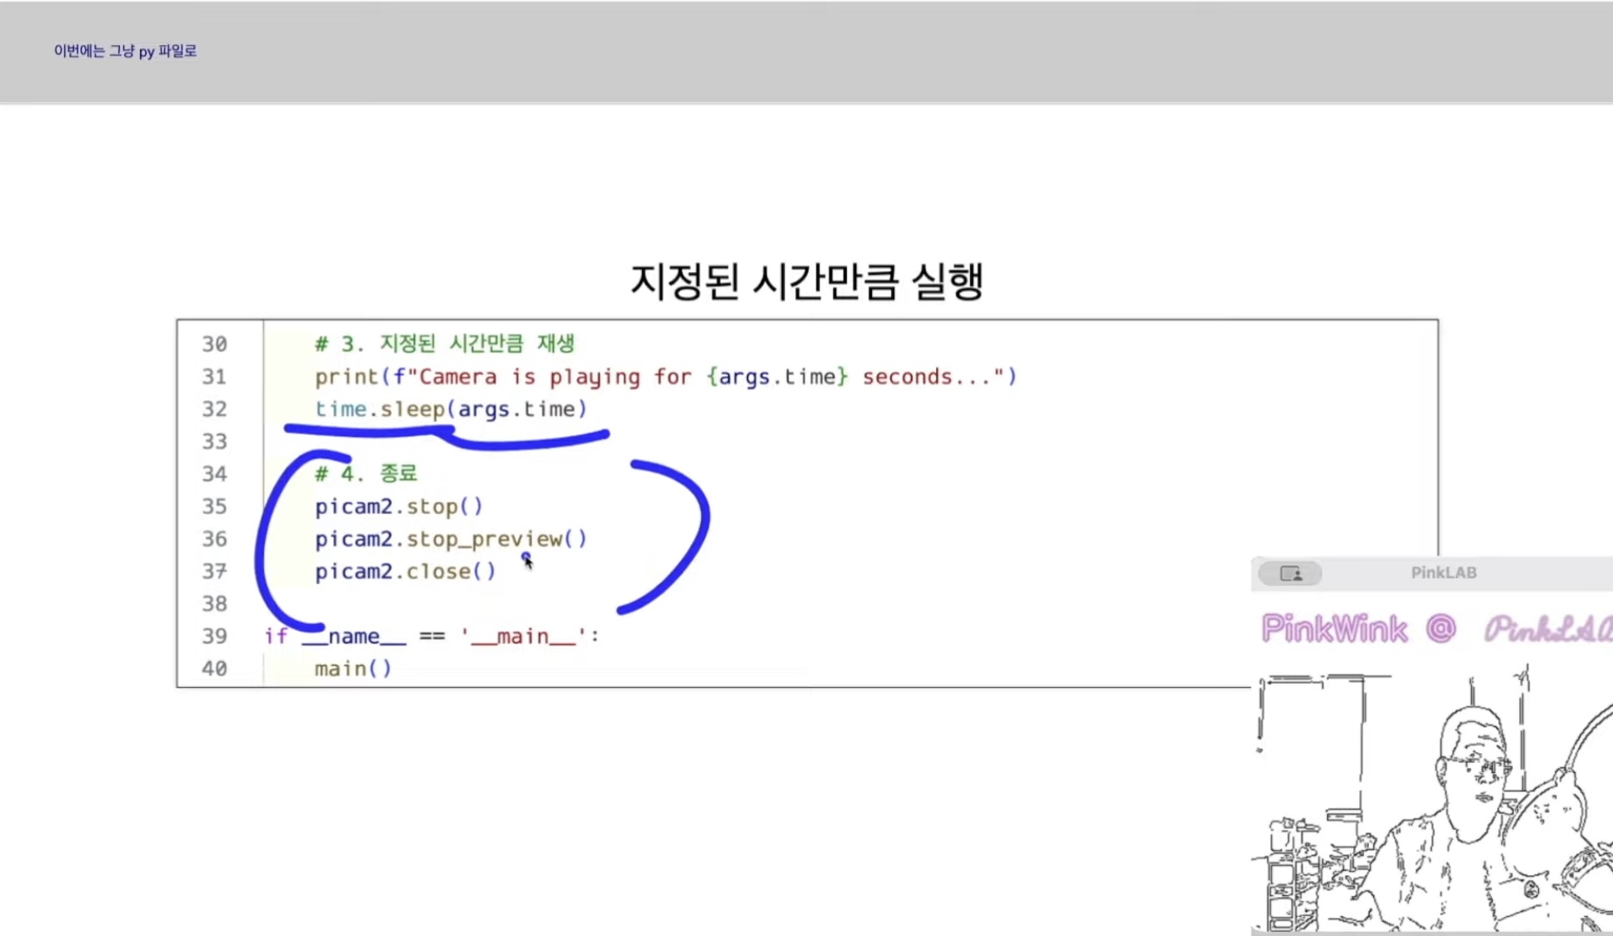This screenshot has height=936, width=1613.
Task: Click the comment '# 3. 지정된 시간만큼 재생'
Action: tap(445, 344)
